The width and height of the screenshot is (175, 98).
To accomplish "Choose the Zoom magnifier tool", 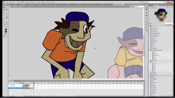I will click(6, 27).
